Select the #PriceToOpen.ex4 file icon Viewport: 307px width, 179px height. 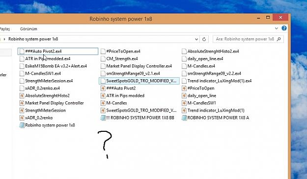point(103,51)
